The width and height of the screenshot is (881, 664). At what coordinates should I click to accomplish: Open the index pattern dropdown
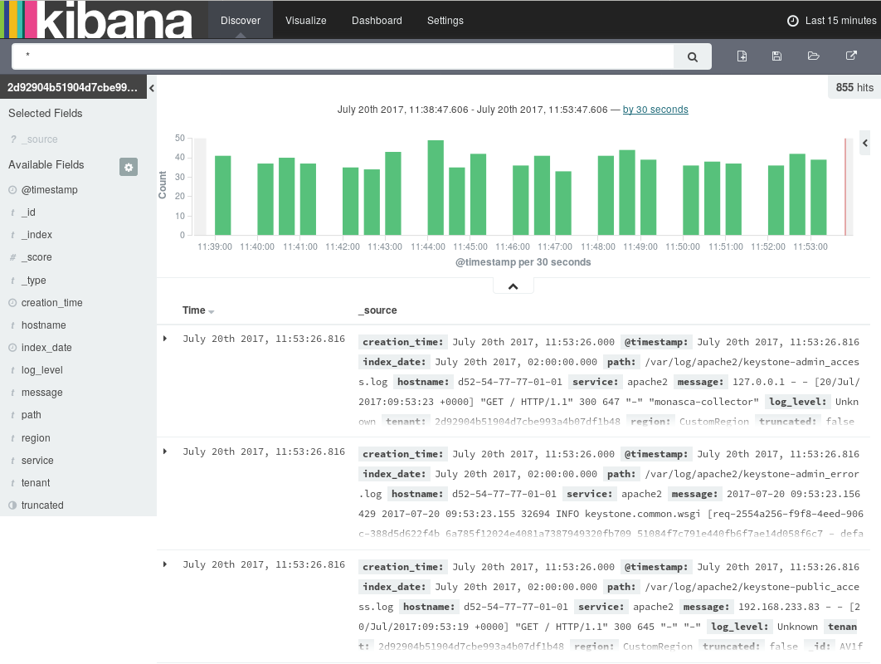73,87
